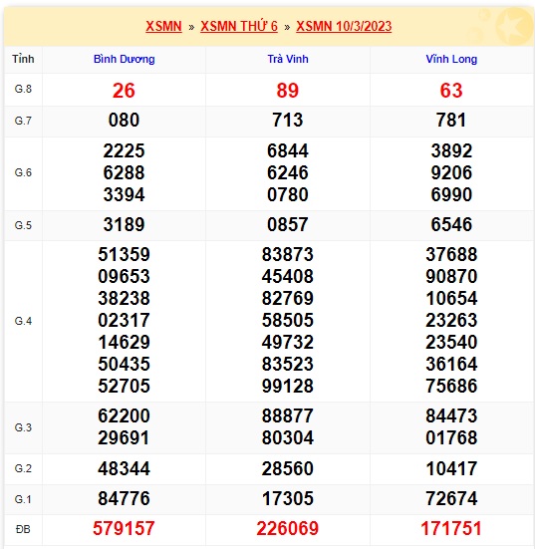This screenshot has height=549, width=535.
Task: Select the G.1 row label
Action: click(23, 499)
